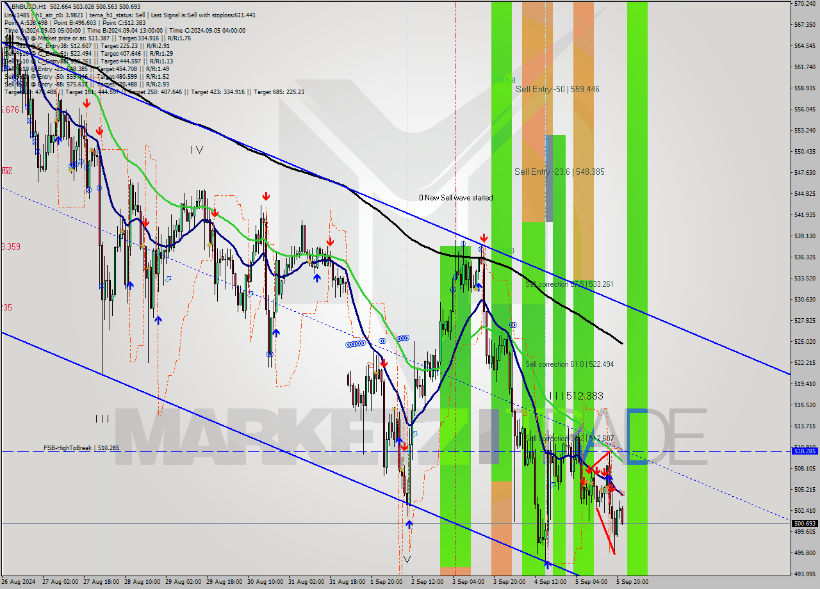Click the 'Sell correction 38.2 | 512.607' label
This screenshot has height=589, width=820.
(x=570, y=439)
